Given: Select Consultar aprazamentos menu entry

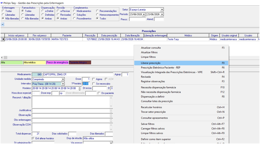Looking at the screenshot, I should coord(181,118).
